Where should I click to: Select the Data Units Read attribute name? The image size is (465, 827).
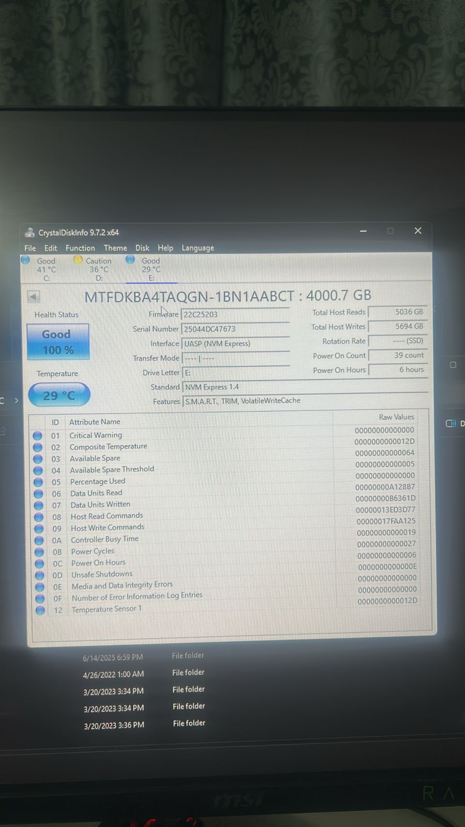pos(96,493)
